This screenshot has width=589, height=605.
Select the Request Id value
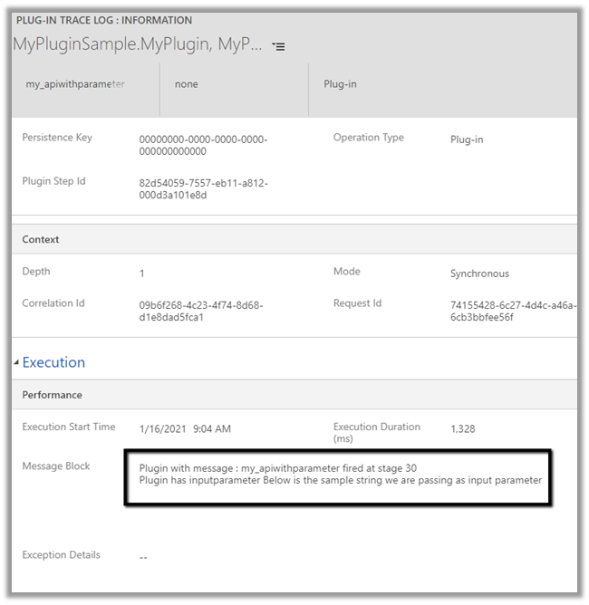click(x=512, y=312)
